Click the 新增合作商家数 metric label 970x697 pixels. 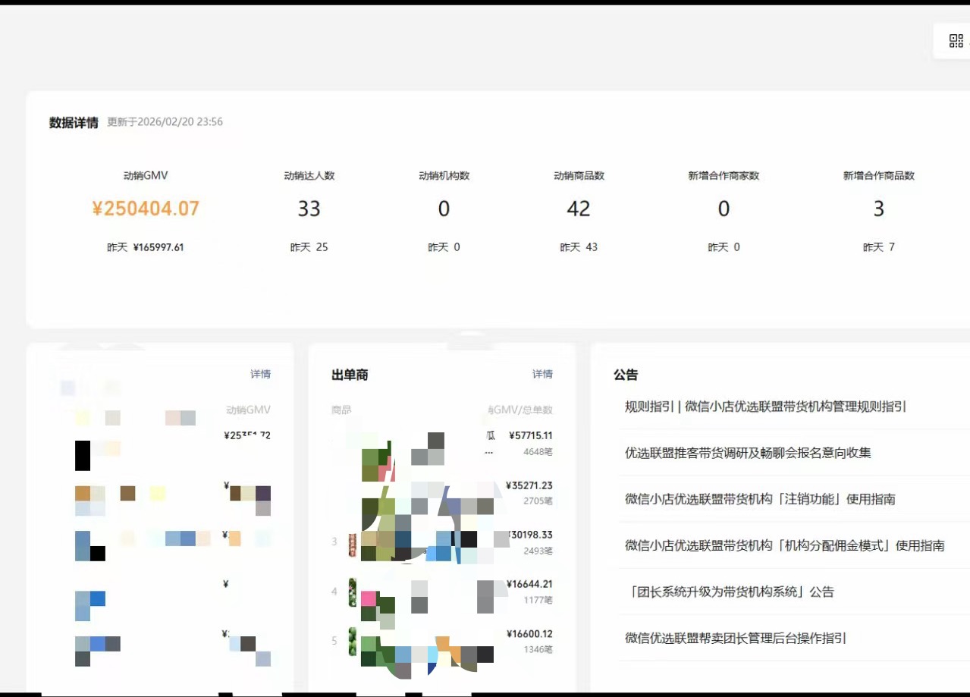pyautogui.click(x=724, y=175)
